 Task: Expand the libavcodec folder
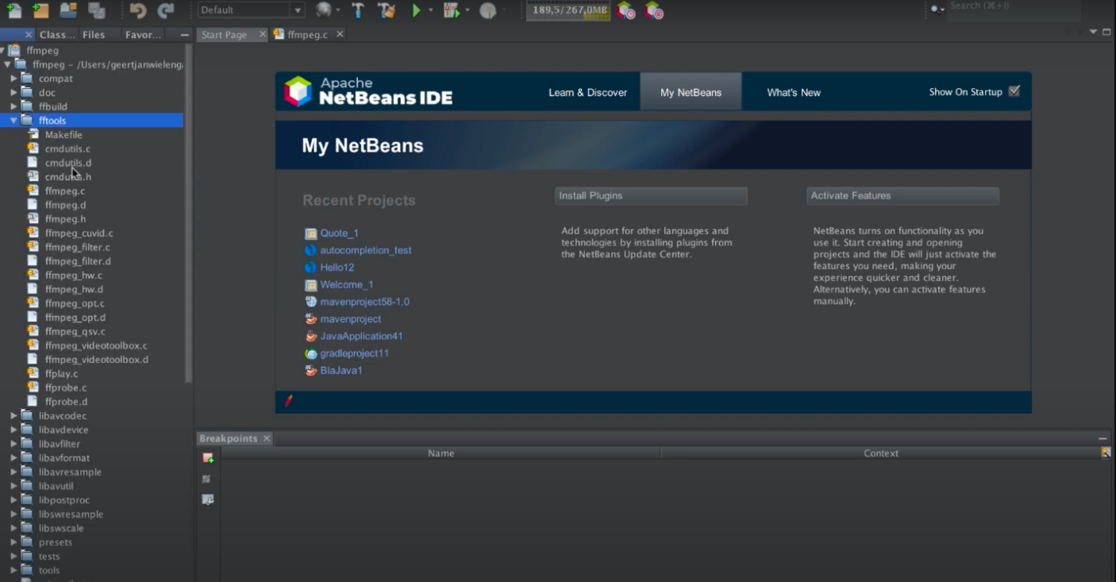pyautogui.click(x=13, y=416)
